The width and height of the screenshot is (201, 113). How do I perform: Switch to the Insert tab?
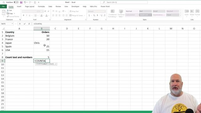19,6
